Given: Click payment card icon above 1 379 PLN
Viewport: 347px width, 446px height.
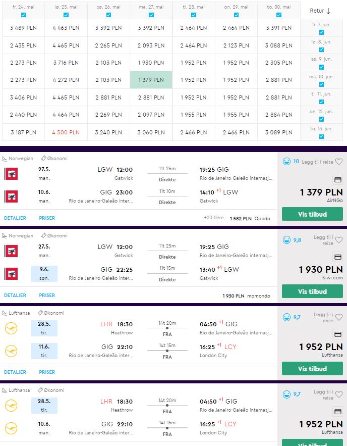Looking at the screenshot, I should [x=337, y=180].
